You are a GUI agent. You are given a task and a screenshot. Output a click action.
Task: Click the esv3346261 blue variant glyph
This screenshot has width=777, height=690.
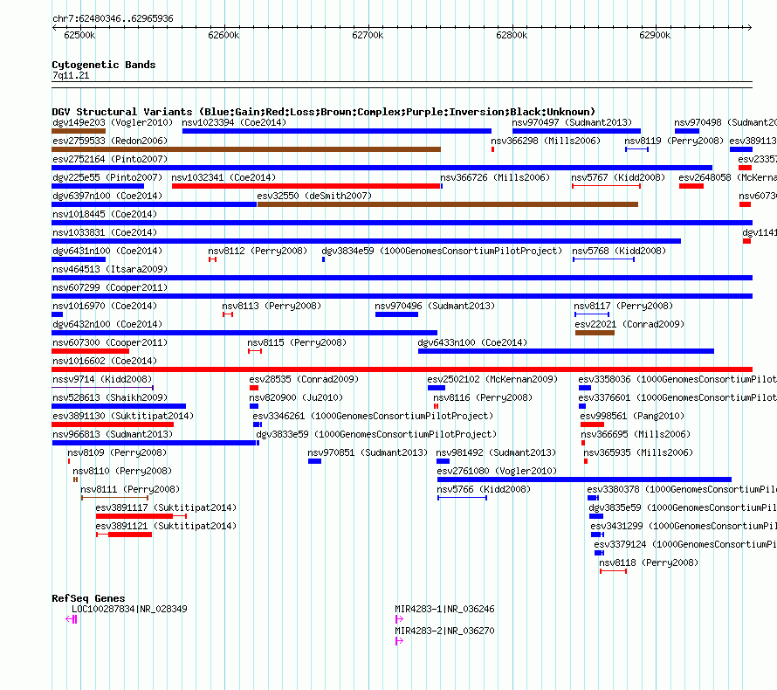point(258,424)
